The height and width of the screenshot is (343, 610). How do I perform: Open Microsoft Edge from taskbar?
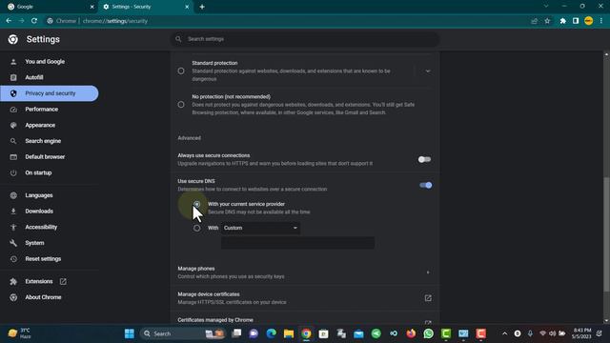click(271, 333)
